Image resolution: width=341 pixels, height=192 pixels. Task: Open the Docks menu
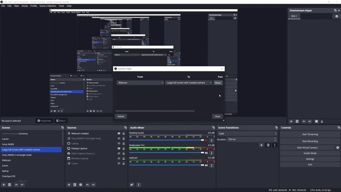[25, 6]
